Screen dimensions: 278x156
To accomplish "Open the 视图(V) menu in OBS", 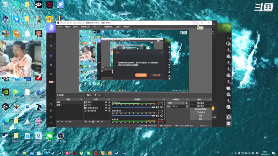I will [75, 27].
